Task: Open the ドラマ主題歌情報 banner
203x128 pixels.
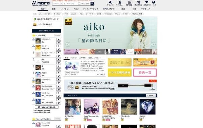Action: click(x=120, y=73)
